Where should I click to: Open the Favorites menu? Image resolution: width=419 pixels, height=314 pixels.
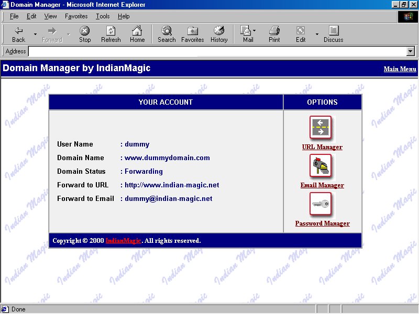[76, 16]
